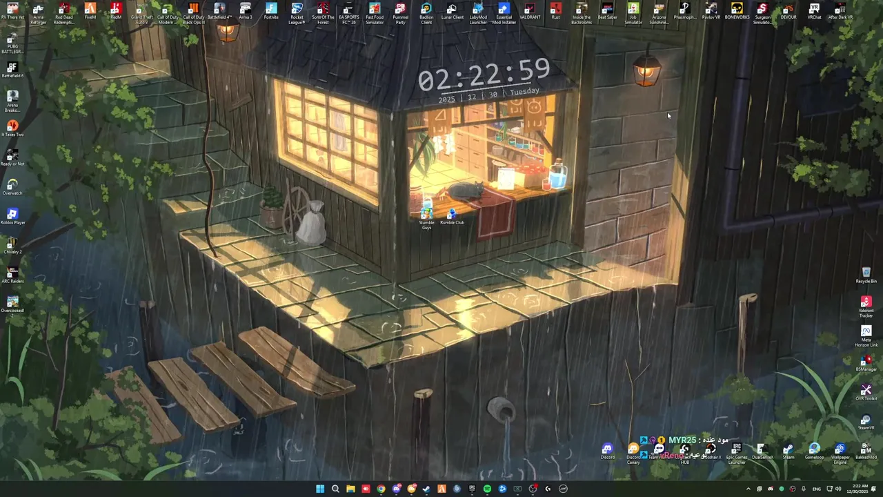The image size is (883, 497).
Task: Click the Badlion Client shortcut
Action: 426,13
